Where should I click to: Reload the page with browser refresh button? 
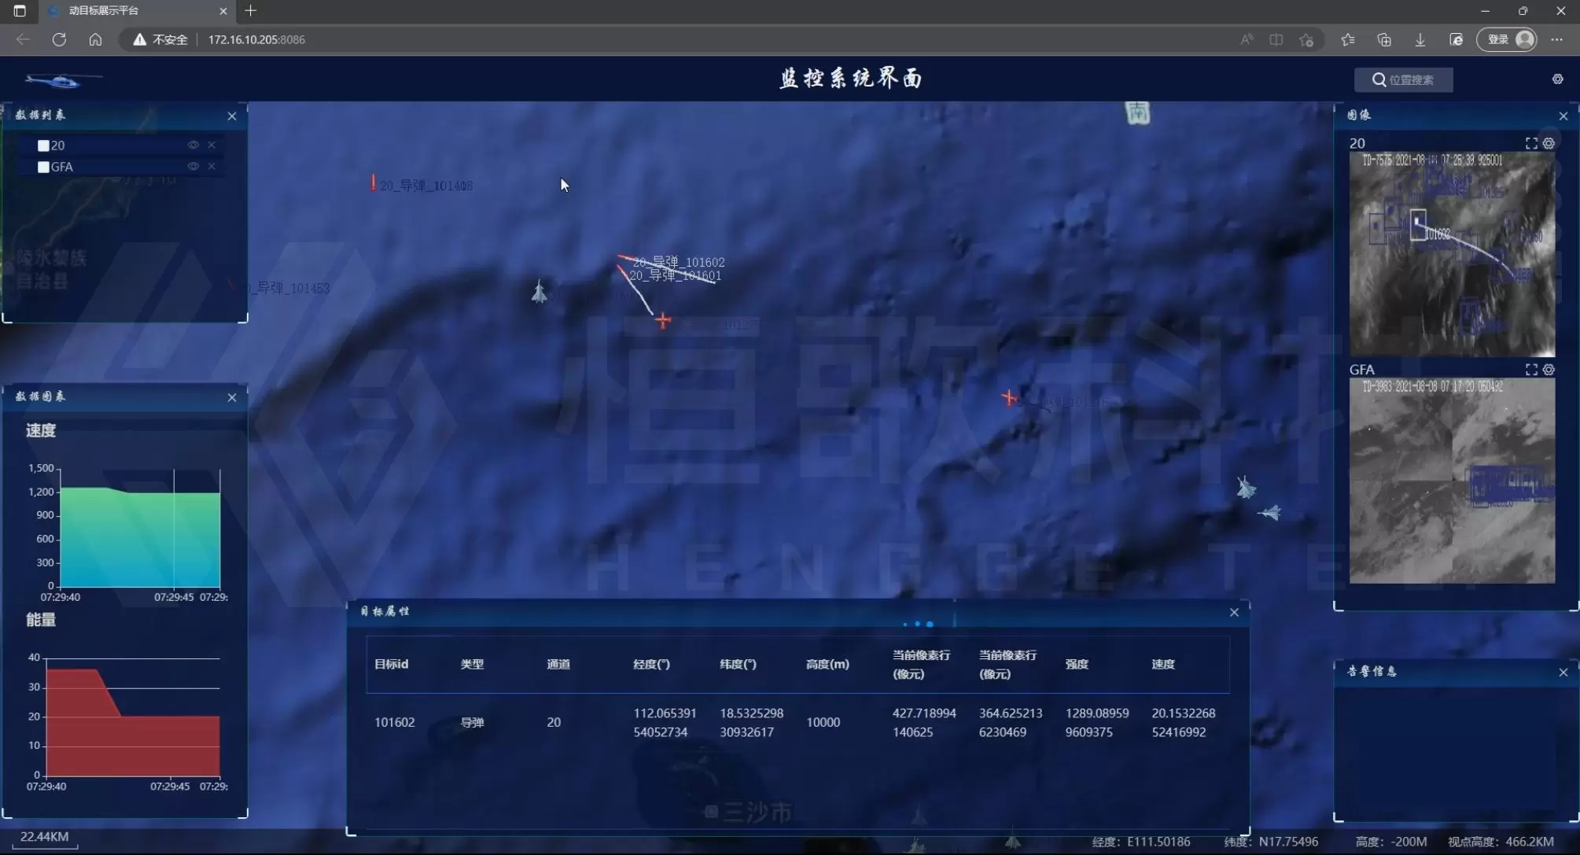59,39
